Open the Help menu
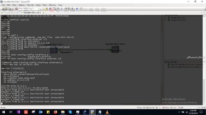 point(60,5)
